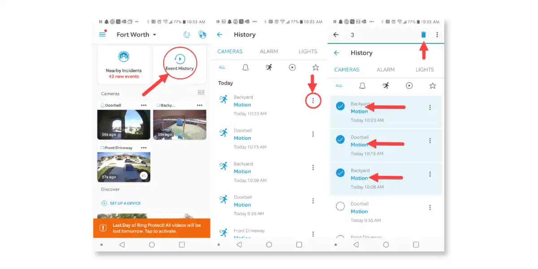Open options for selected Doorbell 10:15 AM event
The height and width of the screenshot is (269, 538).
coord(430,141)
